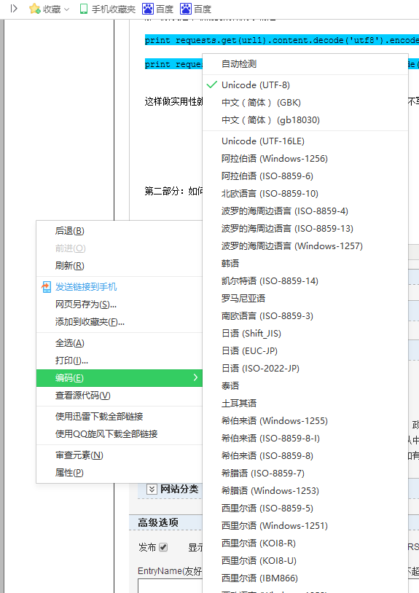Image resolution: width=419 pixels, height=593 pixels.
Task: Open the 收藏 star favorites button
Action: click(x=44, y=9)
